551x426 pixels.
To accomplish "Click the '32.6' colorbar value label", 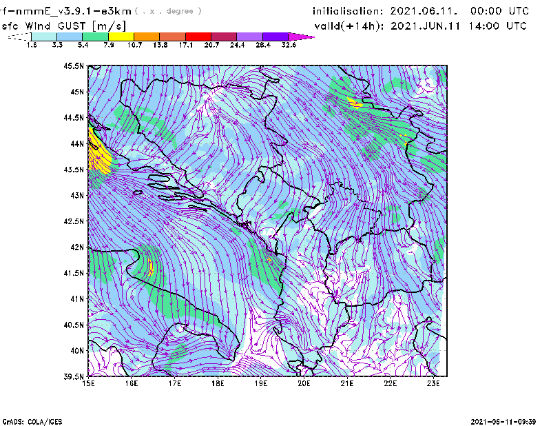I will point(289,45).
